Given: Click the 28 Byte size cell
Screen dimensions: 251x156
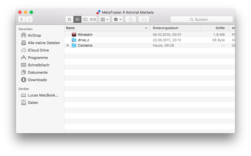Looking at the screenshot, I should tap(218, 40).
